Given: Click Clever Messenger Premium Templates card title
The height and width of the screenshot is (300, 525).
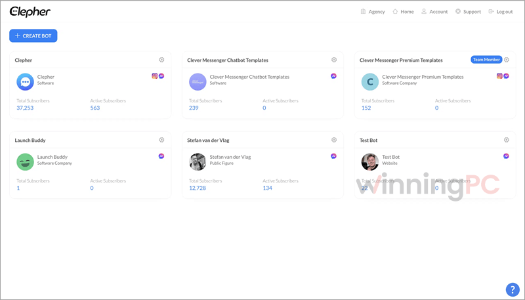Looking at the screenshot, I should [x=401, y=60].
